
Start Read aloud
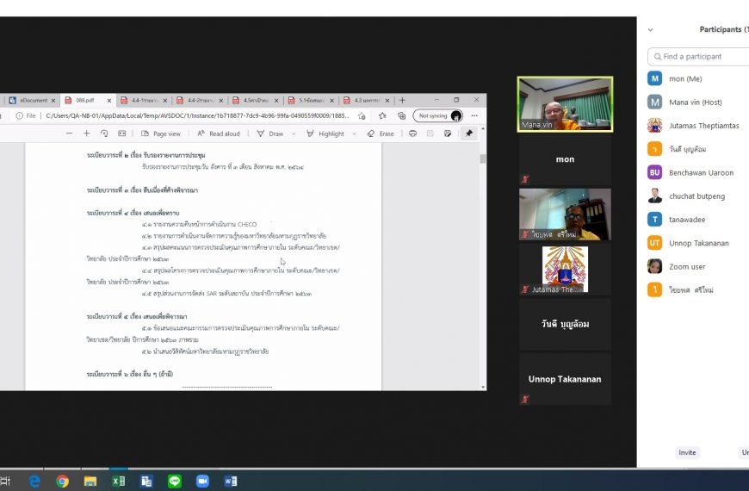[x=219, y=134]
